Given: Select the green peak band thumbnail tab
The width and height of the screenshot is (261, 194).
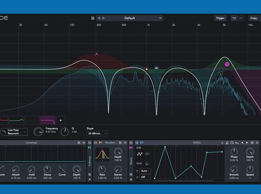Looking at the screenshot, I should [x=16, y=120].
